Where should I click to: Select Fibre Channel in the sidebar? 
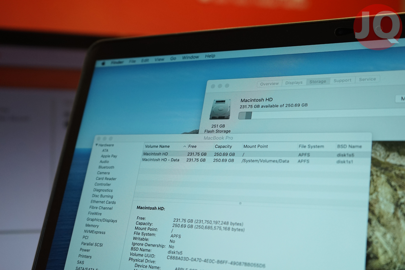point(101,208)
